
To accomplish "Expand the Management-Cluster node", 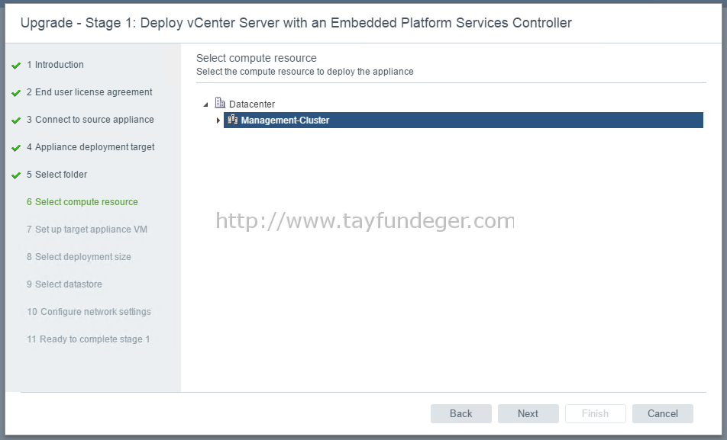I will pos(218,120).
